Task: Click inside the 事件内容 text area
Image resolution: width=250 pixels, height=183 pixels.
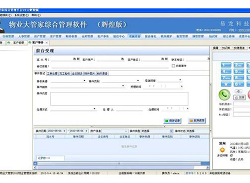Action: tap(119, 99)
